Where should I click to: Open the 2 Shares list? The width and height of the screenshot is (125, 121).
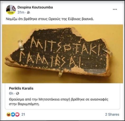[112, 114]
